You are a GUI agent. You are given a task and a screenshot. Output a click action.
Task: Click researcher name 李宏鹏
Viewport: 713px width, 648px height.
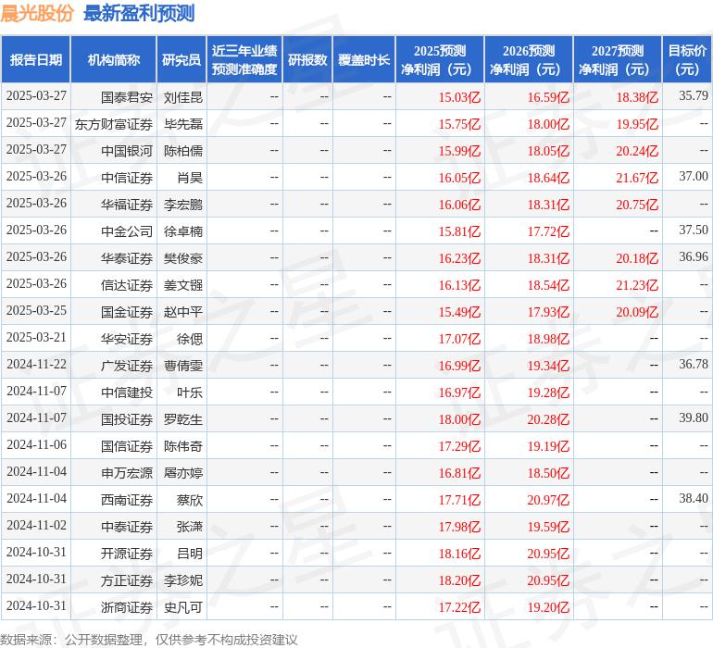[x=182, y=205]
